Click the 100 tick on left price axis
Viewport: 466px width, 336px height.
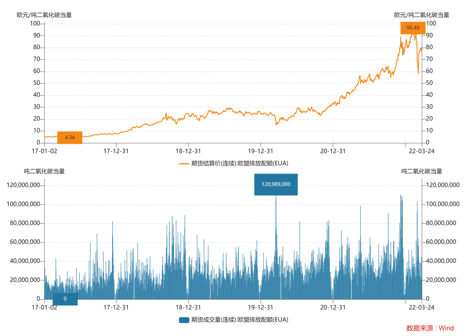(35, 24)
